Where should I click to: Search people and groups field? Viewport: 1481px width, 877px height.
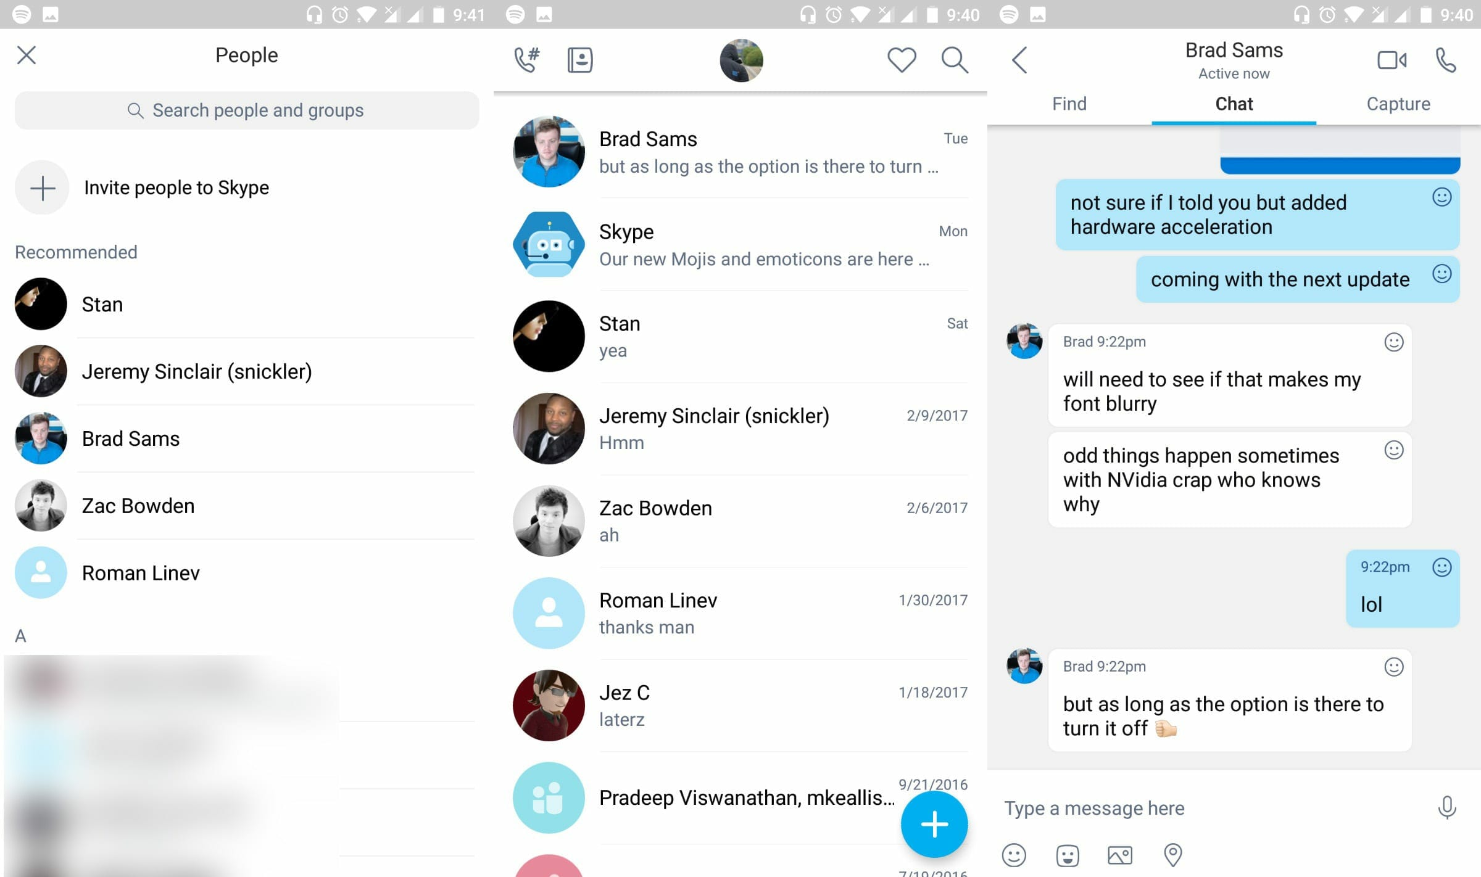point(246,110)
